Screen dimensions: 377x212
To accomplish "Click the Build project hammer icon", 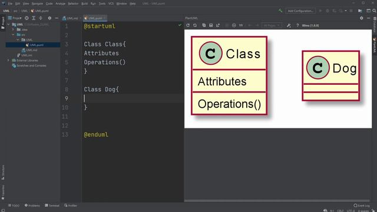I will coord(280,11).
